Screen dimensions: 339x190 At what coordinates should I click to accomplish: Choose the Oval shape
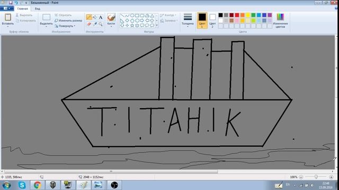tap(132, 16)
